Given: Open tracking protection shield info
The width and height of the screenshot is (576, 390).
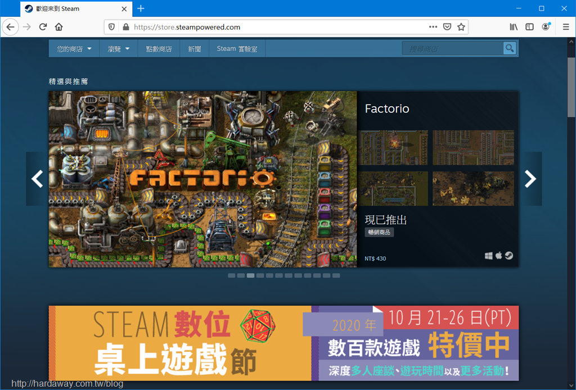Looking at the screenshot, I should (112, 27).
